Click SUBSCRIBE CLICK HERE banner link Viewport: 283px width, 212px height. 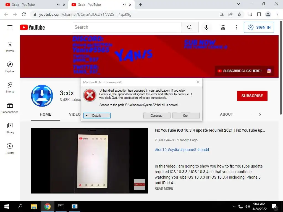pyautogui.click(x=240, y=71)
